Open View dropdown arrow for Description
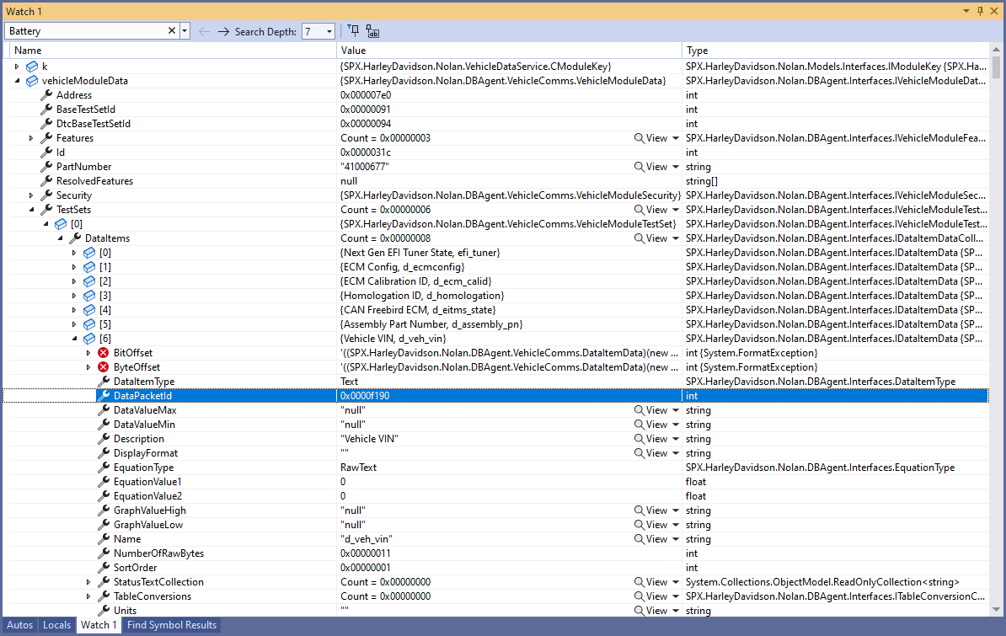The image size is (1006, 636). tap(676, 439)
